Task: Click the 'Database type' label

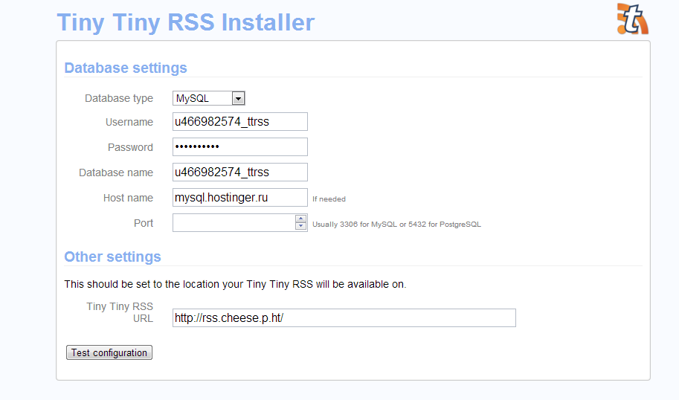Action: point(119,98)
